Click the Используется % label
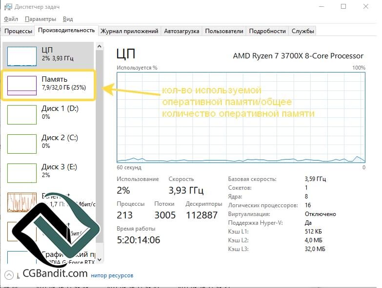 coord(137,68)
